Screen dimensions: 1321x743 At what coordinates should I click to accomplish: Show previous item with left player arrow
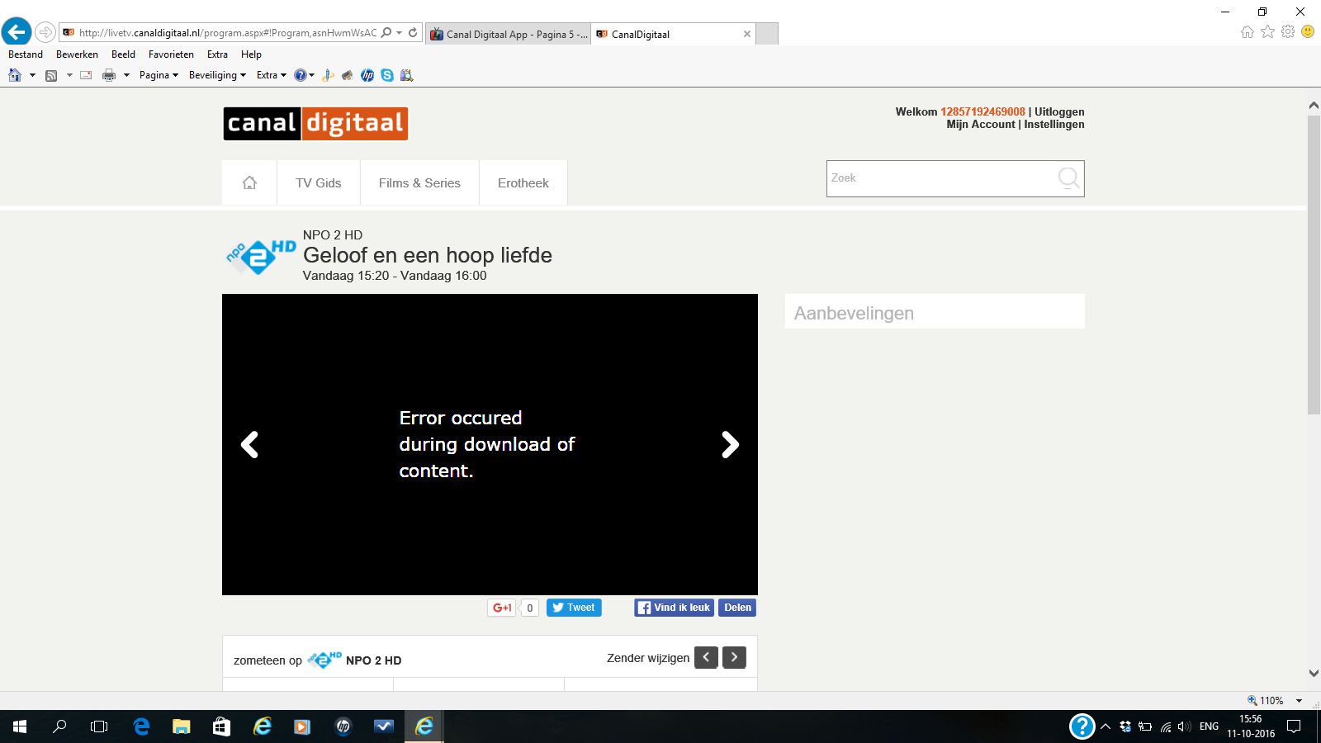[x=249, y=445]
